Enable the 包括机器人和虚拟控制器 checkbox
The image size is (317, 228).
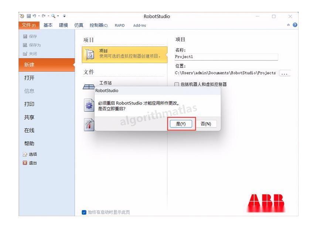pos(176,84)
